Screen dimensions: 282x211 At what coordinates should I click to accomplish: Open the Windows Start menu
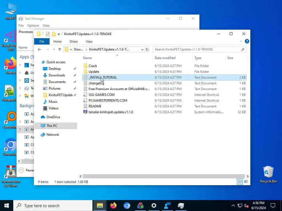tap(7, 206)
